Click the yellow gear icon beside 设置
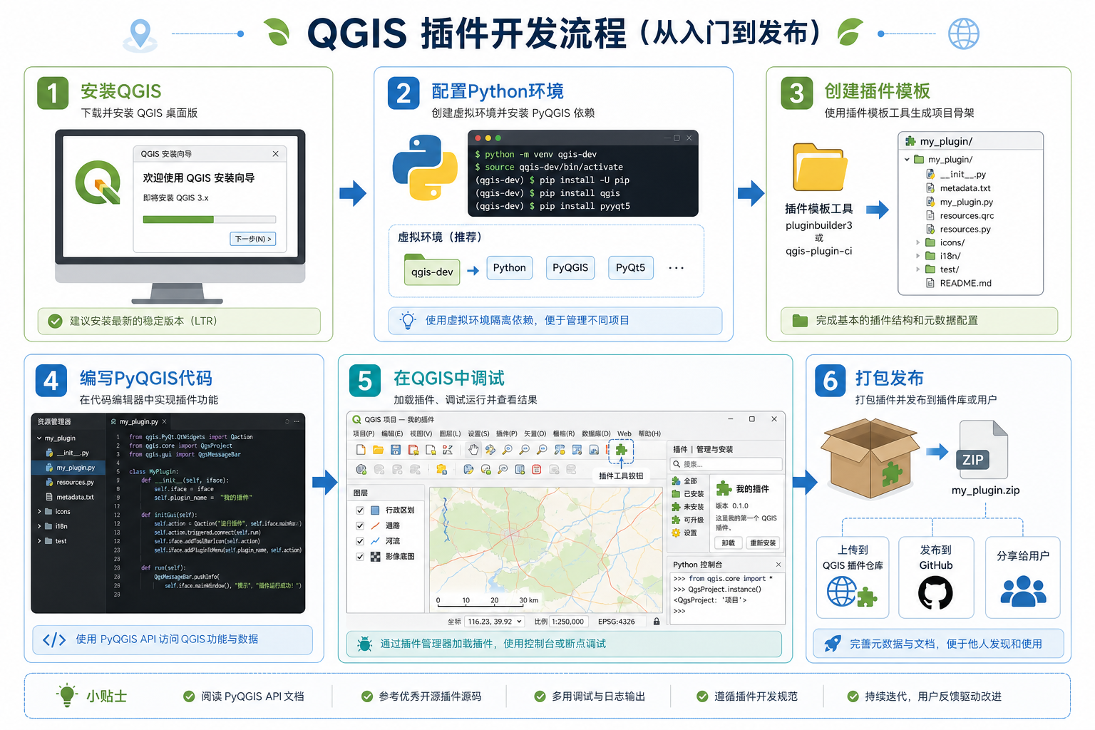 click(x=677, y=533)
